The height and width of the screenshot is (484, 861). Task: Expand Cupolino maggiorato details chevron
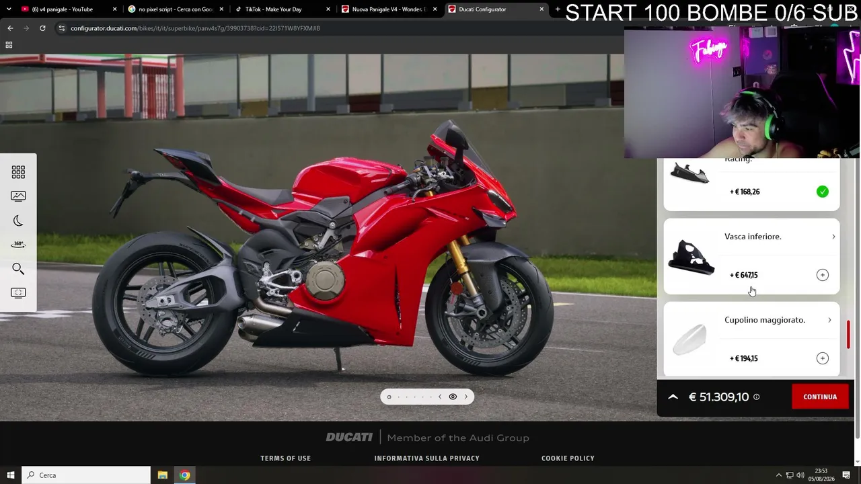pos(829,320)
